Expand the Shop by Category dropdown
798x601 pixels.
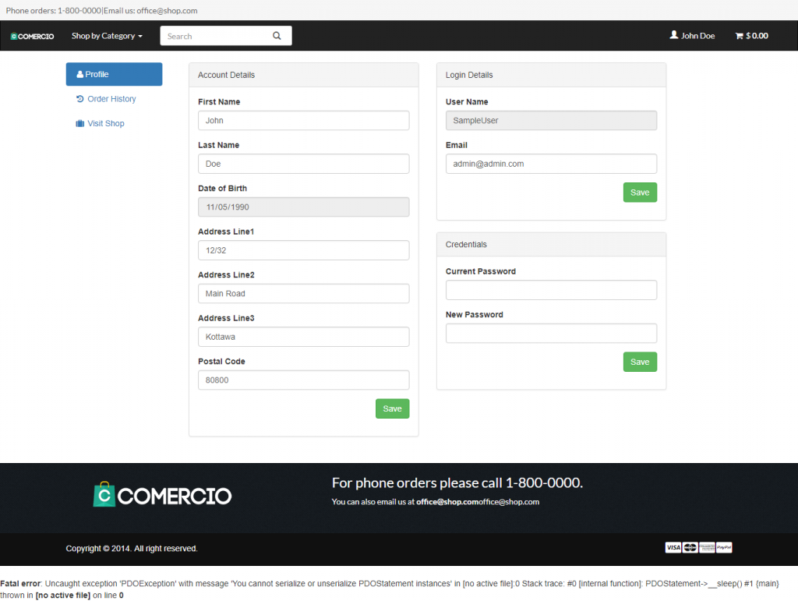tap(107, 36)
